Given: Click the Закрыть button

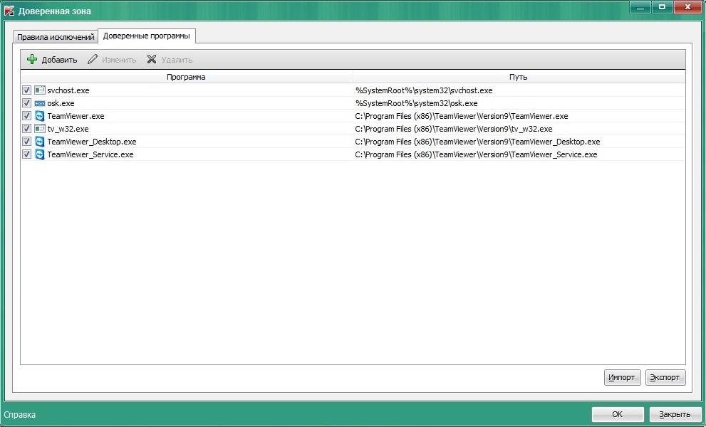Looking at the screenshot, I should point(675,414).
